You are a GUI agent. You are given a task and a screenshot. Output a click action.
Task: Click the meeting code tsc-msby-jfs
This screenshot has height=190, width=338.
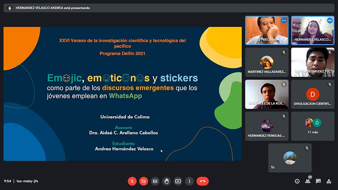click(27, 181)
